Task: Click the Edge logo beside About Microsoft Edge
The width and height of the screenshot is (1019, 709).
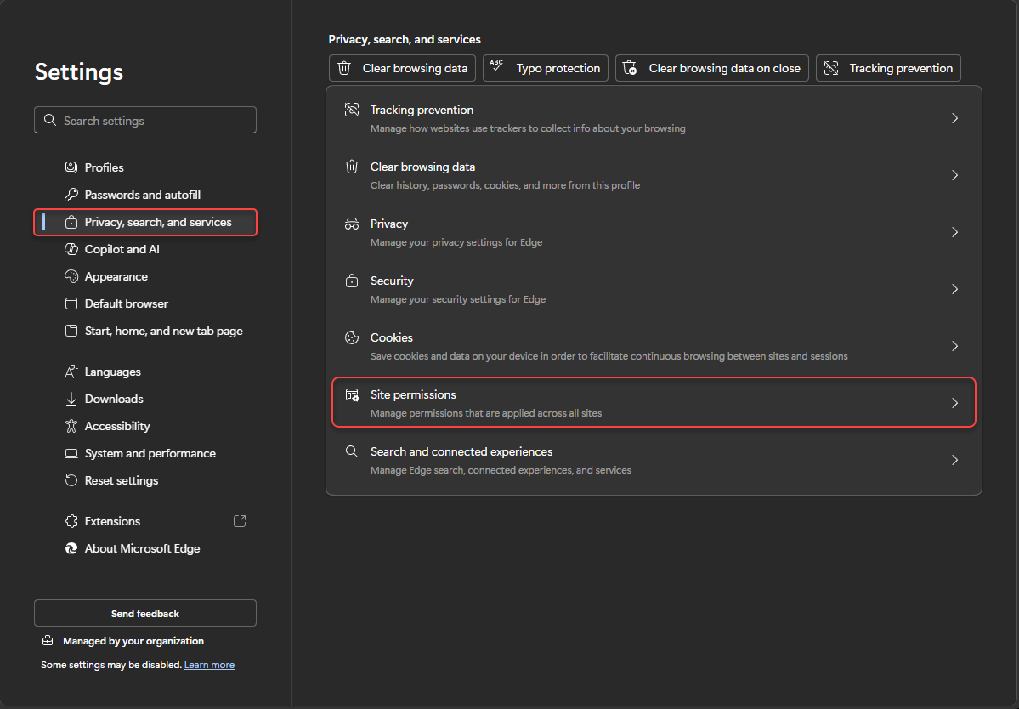Action: 71,548
